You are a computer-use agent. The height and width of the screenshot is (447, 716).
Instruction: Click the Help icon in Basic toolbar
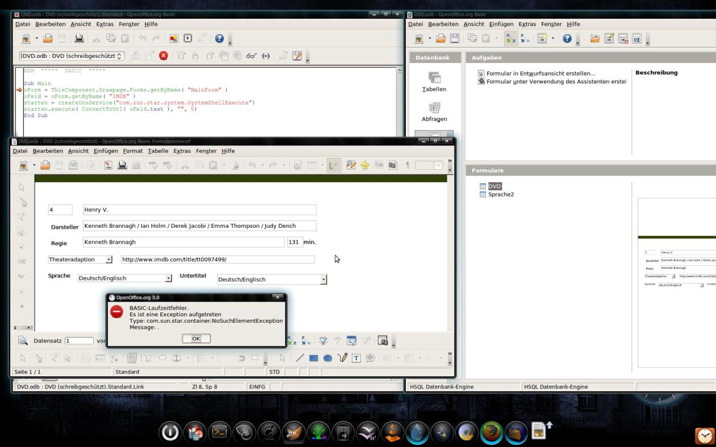point(219,39)
